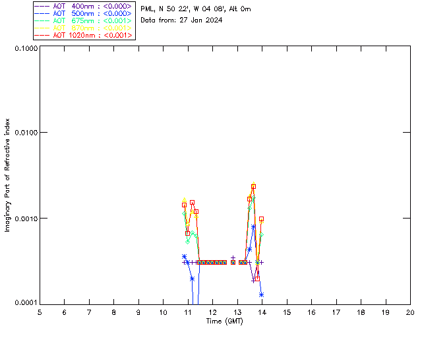This screenshot has height=338, width=422.
Task: Click the x-axis tick label 7
Action: (x=89, y=312)
